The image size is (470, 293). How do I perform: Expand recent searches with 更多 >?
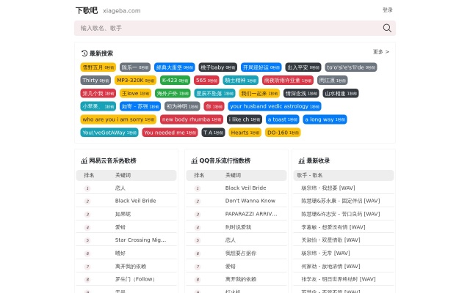(380, 52)
